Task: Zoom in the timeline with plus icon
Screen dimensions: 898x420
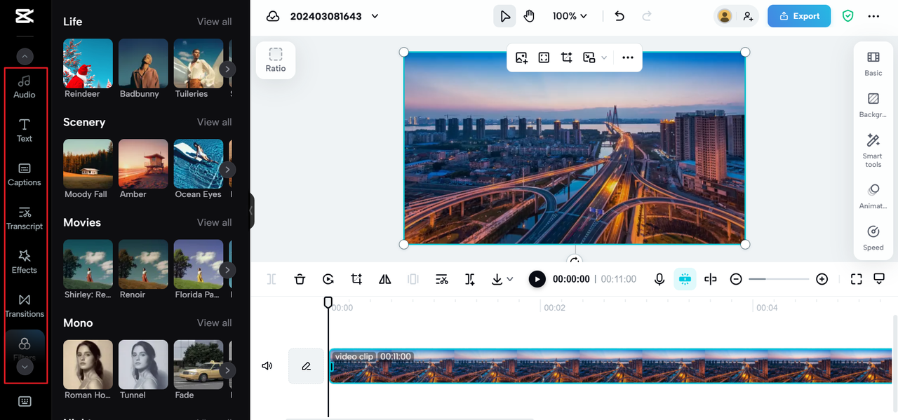Action: [822, 279]
